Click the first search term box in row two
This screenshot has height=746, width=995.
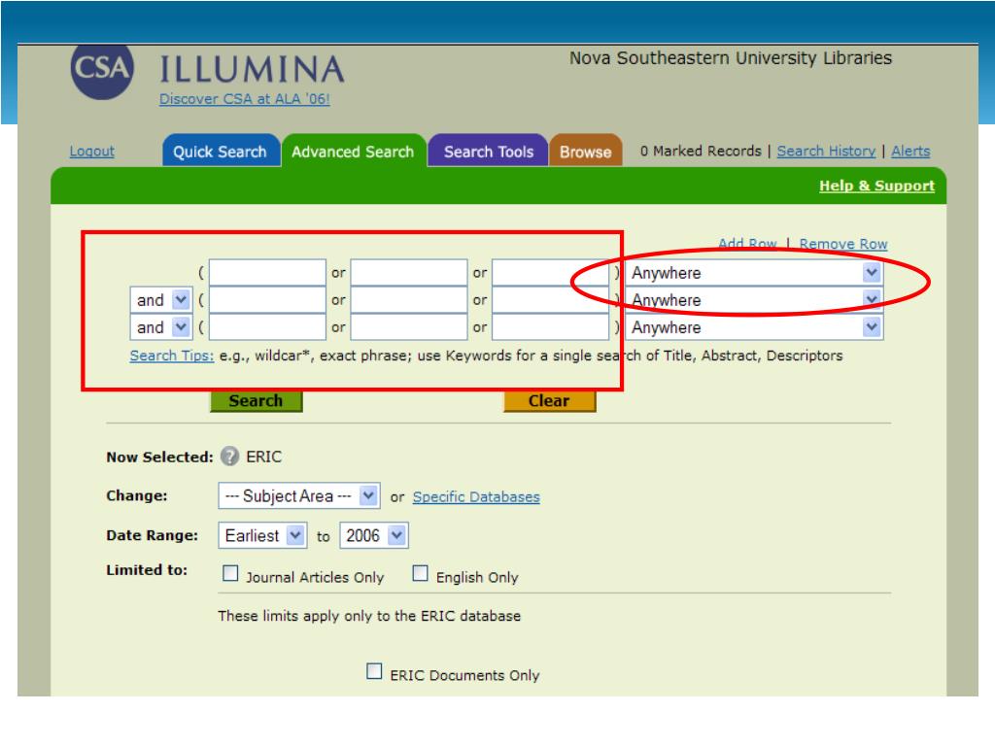click(267, 300)
